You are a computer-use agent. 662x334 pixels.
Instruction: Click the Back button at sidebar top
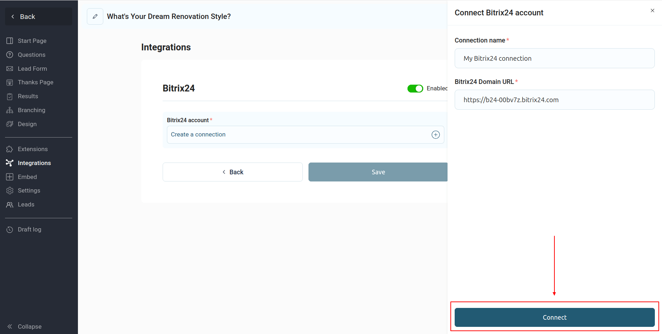click(x=39, y=16)
